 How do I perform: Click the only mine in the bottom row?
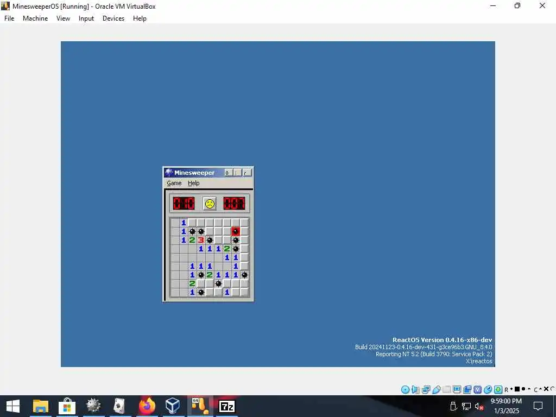tap(201, 292)
